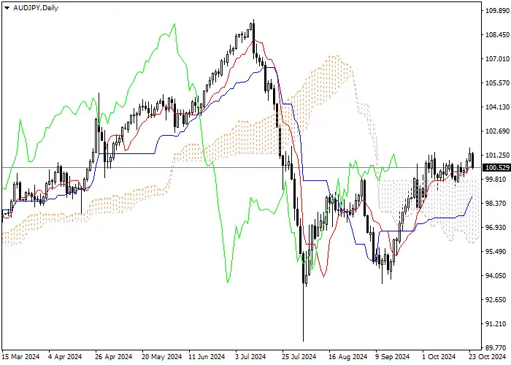Viewport: 511px width, 365px height.
Task: Select date label 15 Mar 2024
Action: click(x=21, y=357)
